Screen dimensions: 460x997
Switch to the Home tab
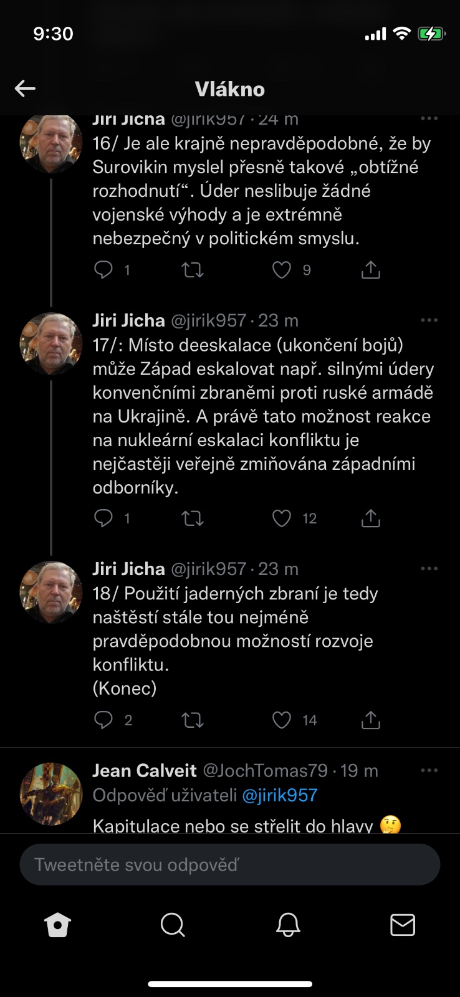click(x=58, y=925)
